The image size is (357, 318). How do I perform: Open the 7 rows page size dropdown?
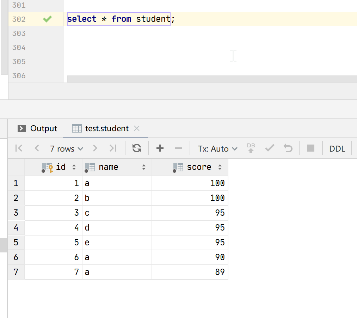point(66,149)
